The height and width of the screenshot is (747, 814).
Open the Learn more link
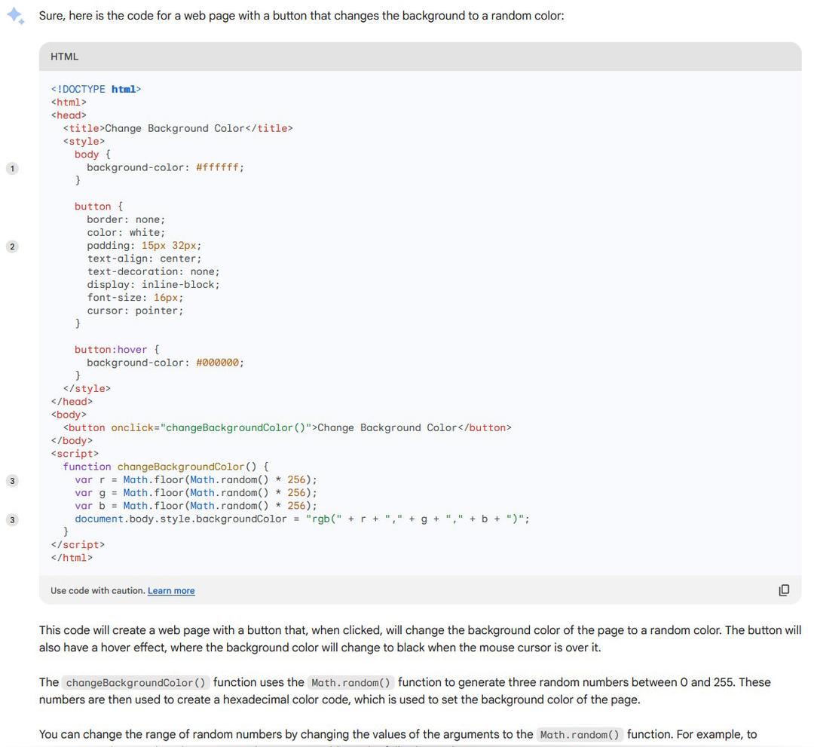pyautogui.click(x=171, y=591)
